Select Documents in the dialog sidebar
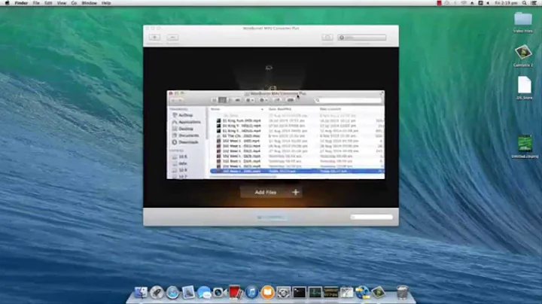The image size is (542, 304). tap(185, 135)
